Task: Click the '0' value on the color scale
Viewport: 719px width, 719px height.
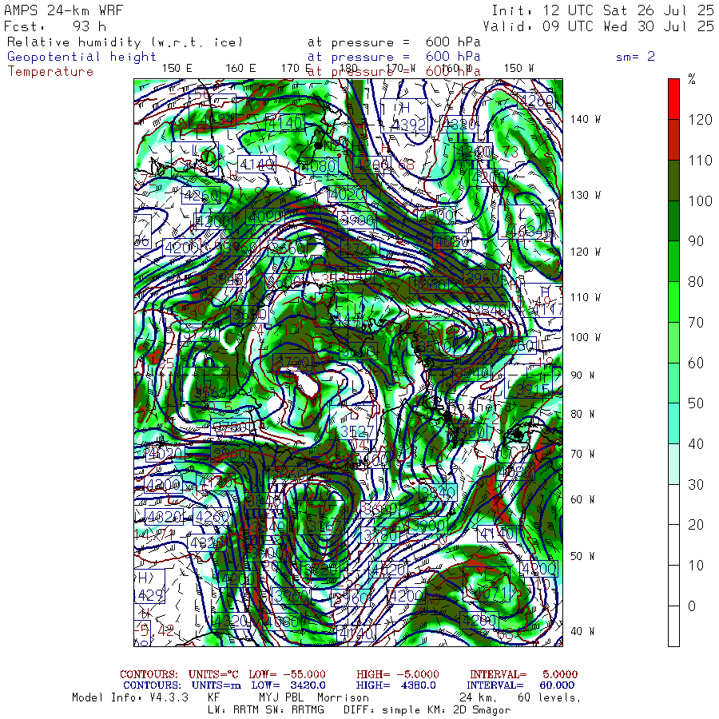Action: click(692, 606)
